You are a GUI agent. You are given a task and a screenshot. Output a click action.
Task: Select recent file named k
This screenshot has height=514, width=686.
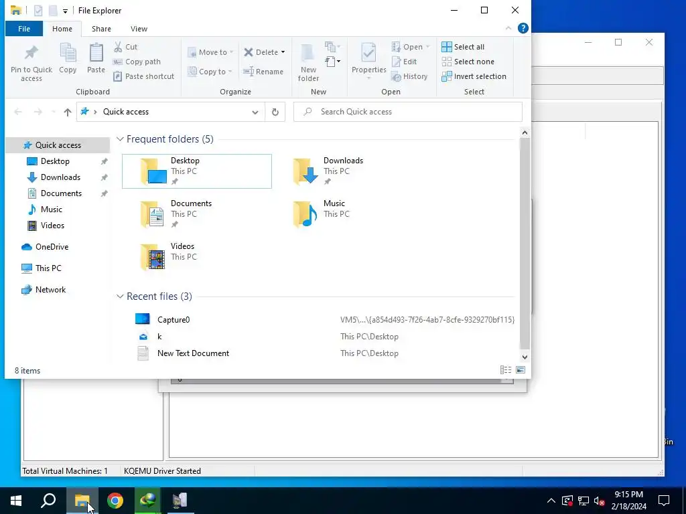(324, 337)
